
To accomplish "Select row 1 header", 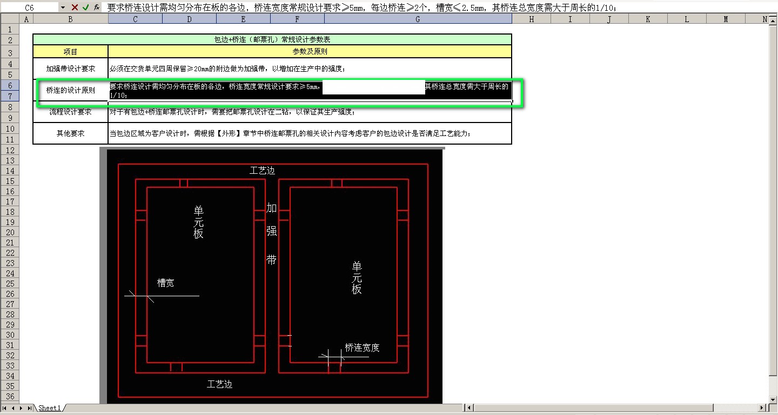I will point(10,29).
